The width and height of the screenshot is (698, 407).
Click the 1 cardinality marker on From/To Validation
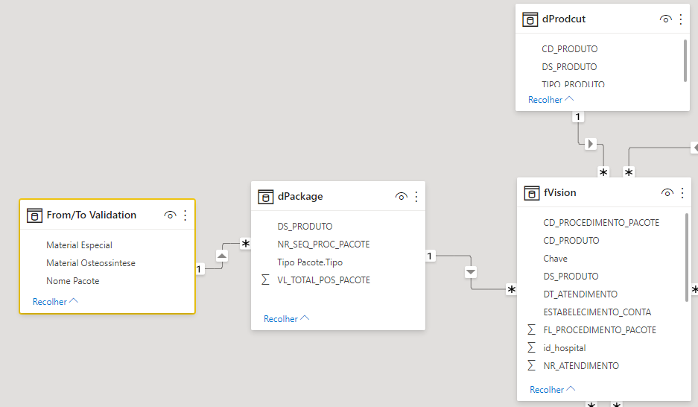(x=199, y=269)
